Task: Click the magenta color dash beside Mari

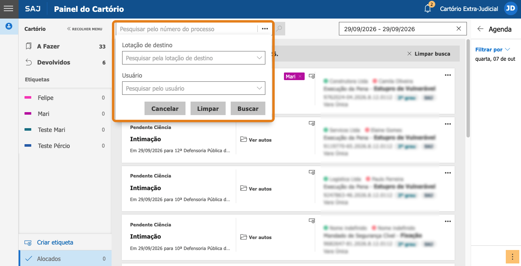Action: pos(28,114)
